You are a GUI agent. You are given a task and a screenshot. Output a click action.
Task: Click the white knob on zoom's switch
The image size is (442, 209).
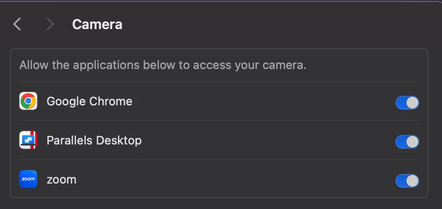click(x=412, y=181)
